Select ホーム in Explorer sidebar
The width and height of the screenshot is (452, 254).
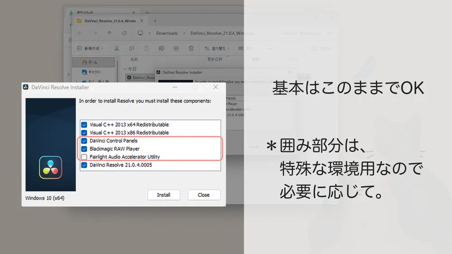(93, 62)
